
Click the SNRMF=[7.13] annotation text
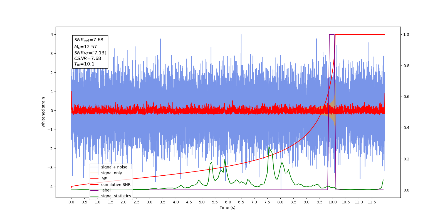click(x=90, y=53)
